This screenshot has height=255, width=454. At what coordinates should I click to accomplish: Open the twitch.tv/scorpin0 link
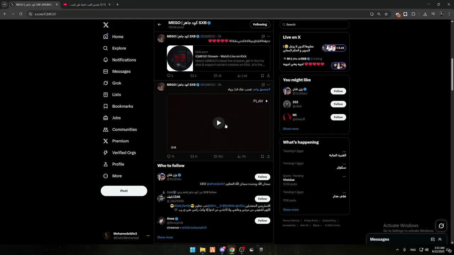click(194, 228)
